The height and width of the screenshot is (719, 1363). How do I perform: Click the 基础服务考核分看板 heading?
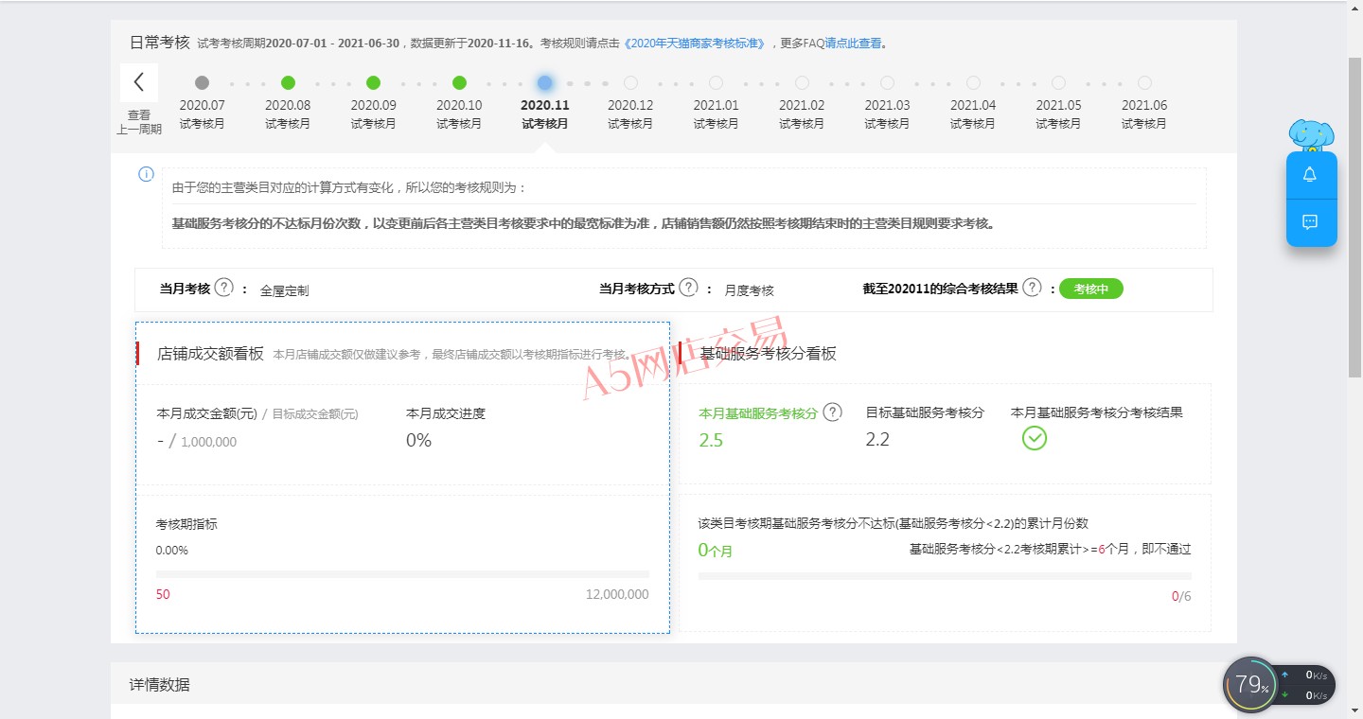pyautogui.click(x=768, y=353)
